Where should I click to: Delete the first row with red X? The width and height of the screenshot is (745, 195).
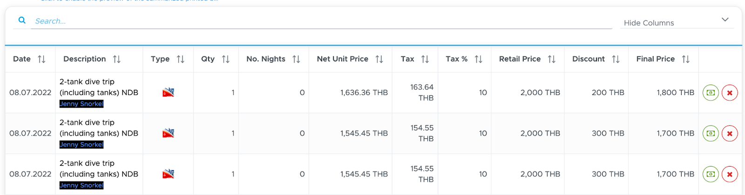pos(730,93)
